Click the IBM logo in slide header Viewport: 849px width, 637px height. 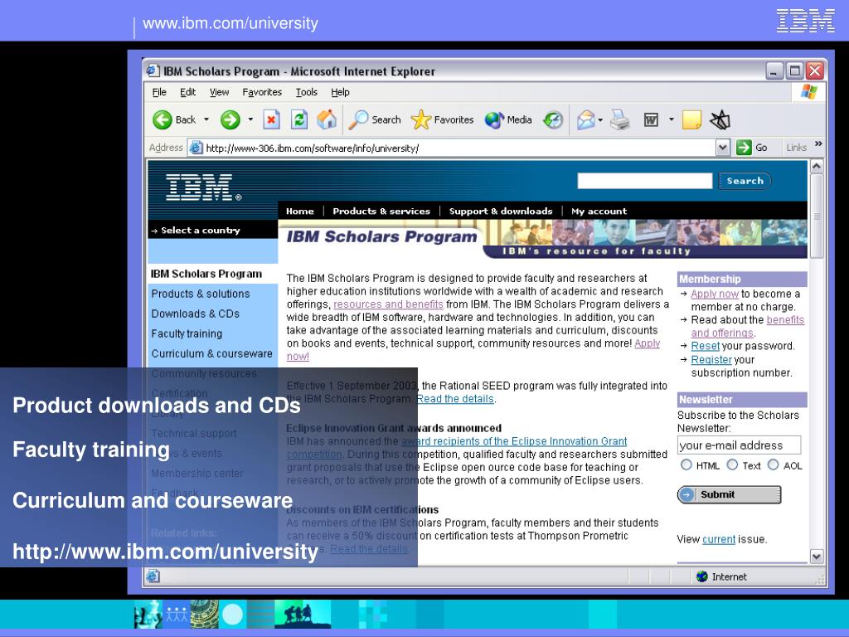tap(806, 21)
